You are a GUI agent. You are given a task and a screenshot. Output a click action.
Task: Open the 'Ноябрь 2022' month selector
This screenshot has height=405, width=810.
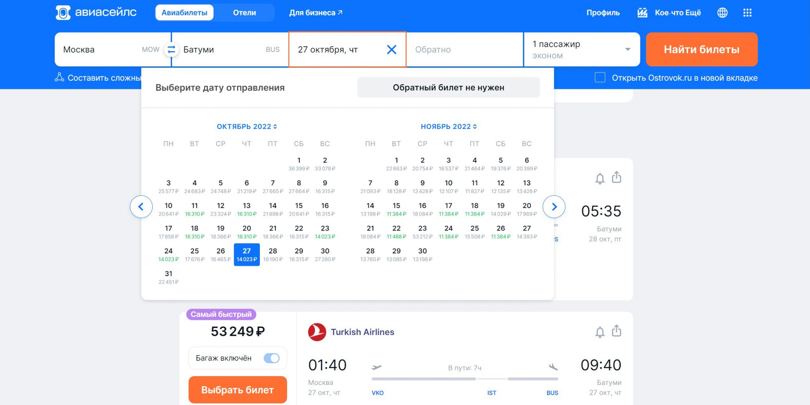pyautogui.click(x=449, y=127)
